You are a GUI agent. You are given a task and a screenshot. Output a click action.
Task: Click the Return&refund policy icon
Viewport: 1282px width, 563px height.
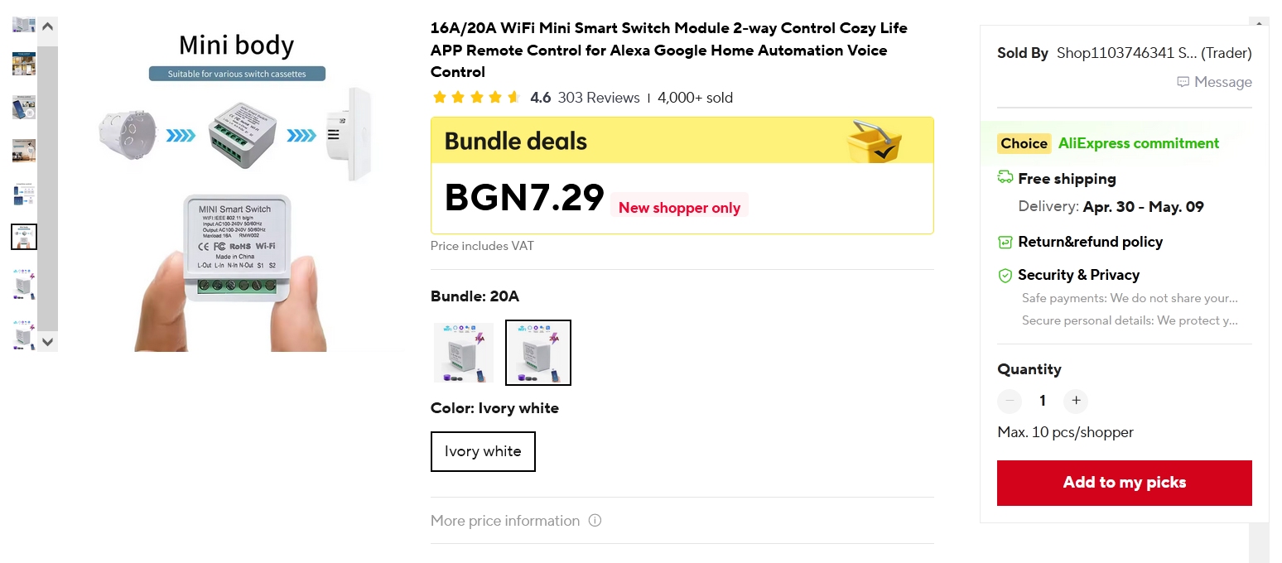(x=1005, y=242)
